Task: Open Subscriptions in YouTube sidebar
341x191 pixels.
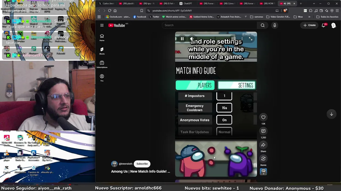Action: click(102, 64)
